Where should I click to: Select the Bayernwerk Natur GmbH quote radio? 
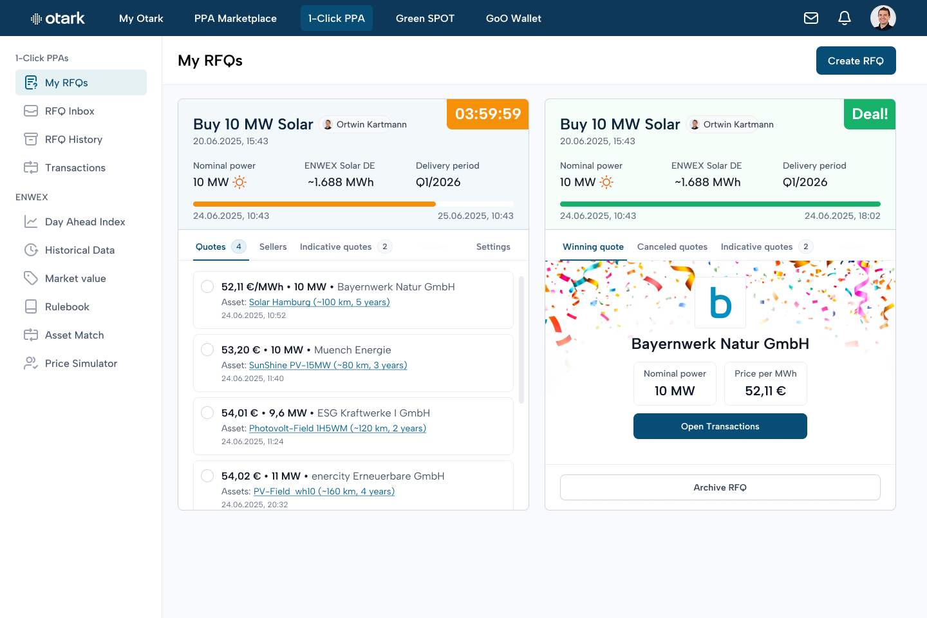click(x=207, y=286)
